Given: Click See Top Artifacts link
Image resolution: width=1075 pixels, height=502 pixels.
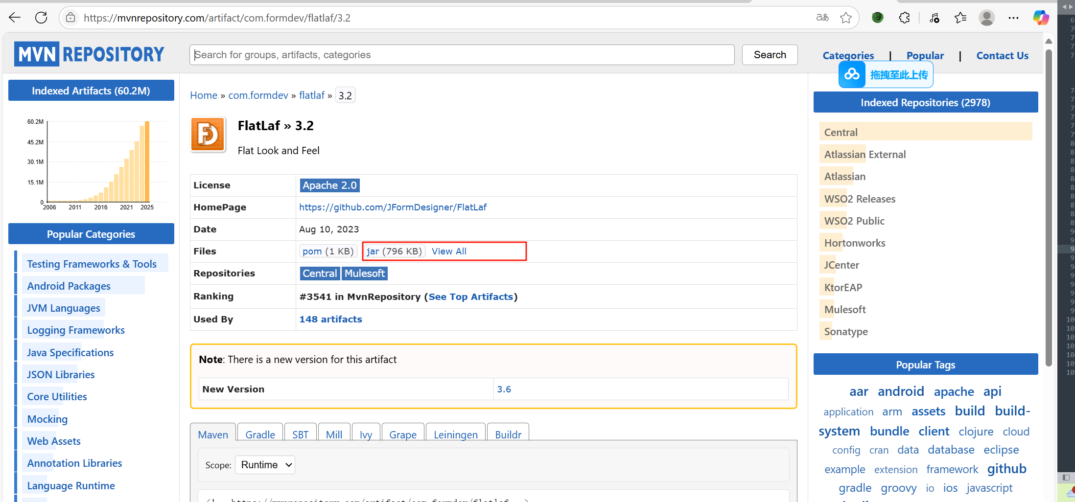Looking at the screenshot, I should click(470, 297).
